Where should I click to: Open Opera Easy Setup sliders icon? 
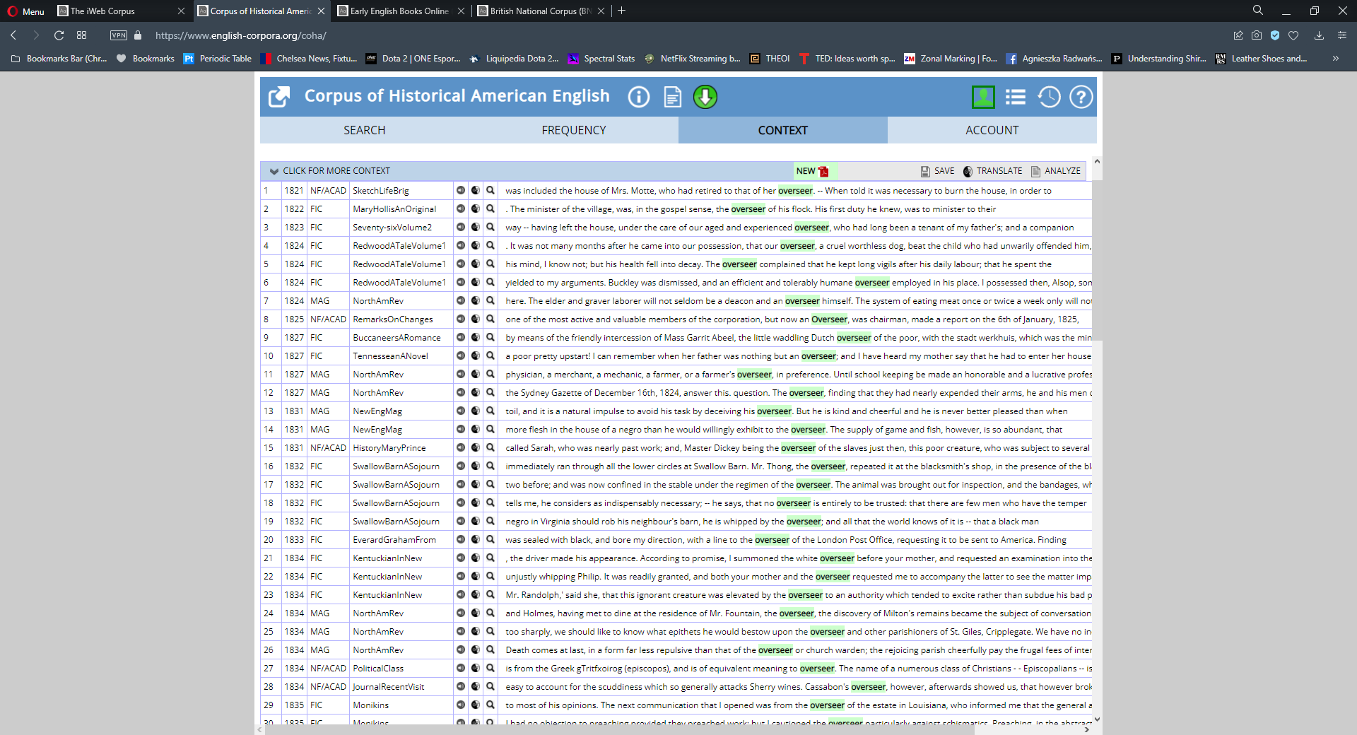[x=1342, y=35]
